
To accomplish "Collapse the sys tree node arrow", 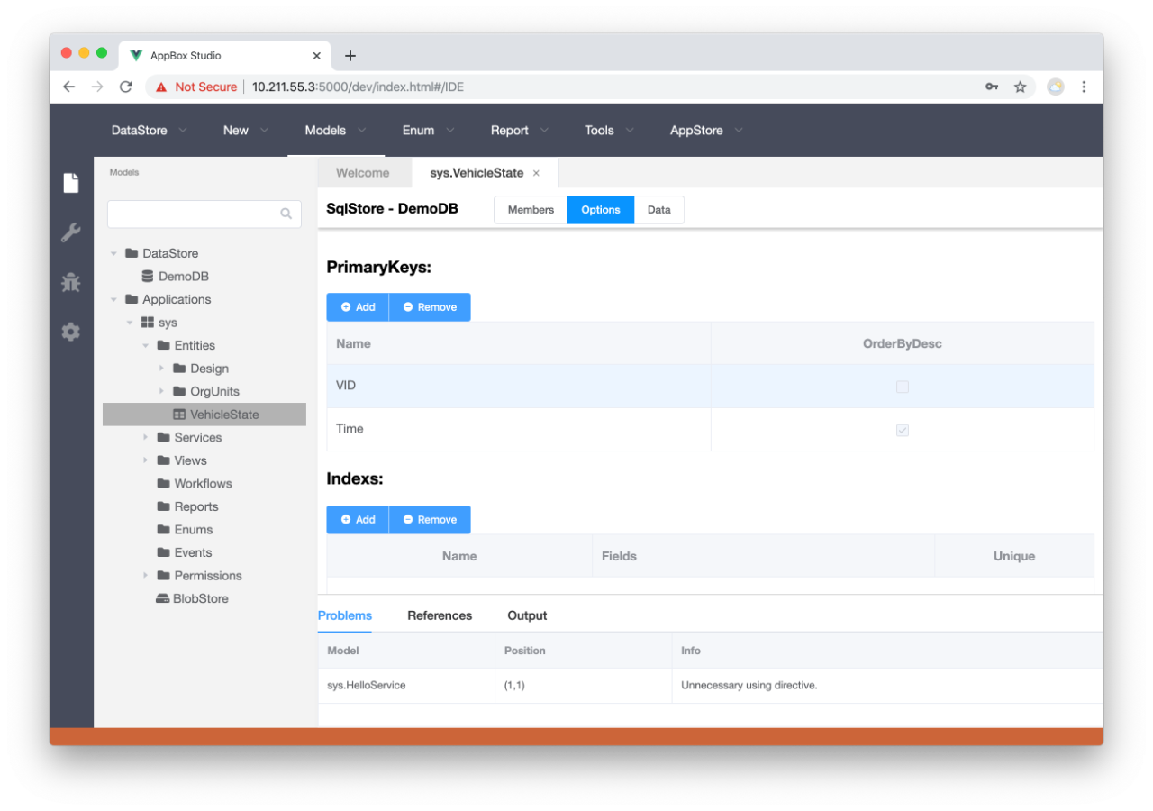I will 130,323.
